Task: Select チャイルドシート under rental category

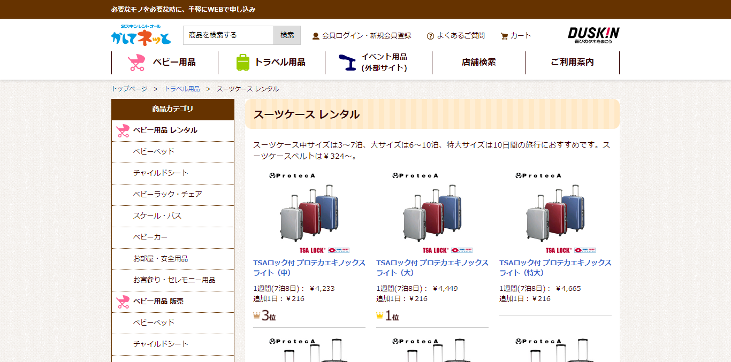Action: (173, 173)
